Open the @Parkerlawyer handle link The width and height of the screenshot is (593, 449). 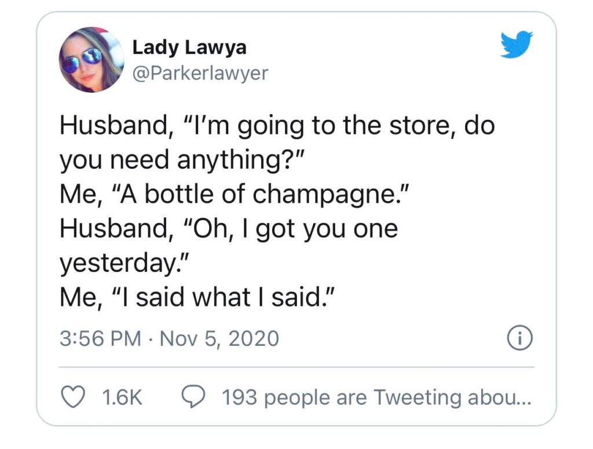pyautogui.click(x=200, y=74)
